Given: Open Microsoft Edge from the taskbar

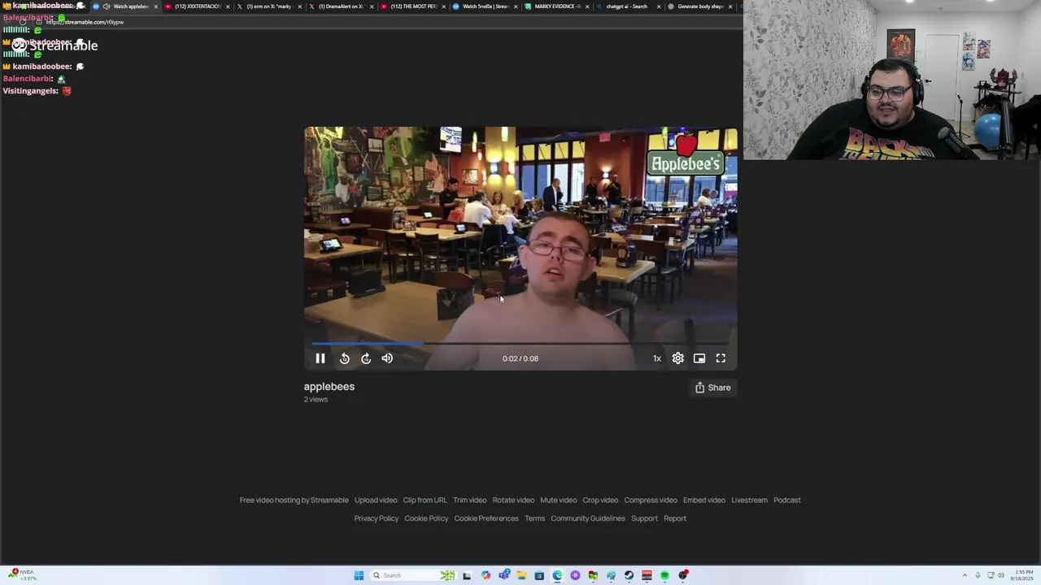Looking at the screenshot, I should tap(557, 575).
